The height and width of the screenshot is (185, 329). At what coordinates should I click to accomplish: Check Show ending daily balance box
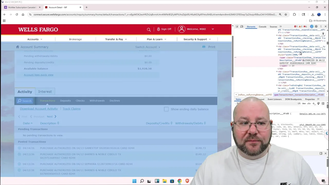point(166,109)
